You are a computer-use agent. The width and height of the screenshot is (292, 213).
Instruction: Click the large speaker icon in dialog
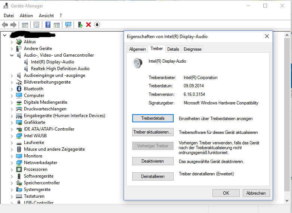click(138, 63)
